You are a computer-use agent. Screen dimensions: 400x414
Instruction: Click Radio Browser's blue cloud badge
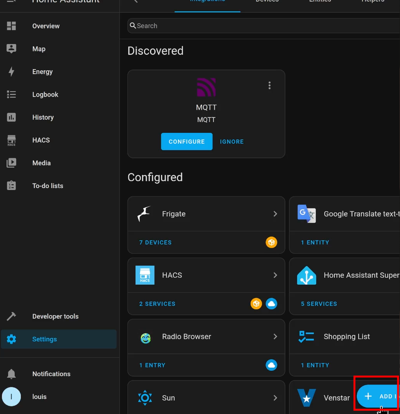pyautogui.click(x=271, y=365)
